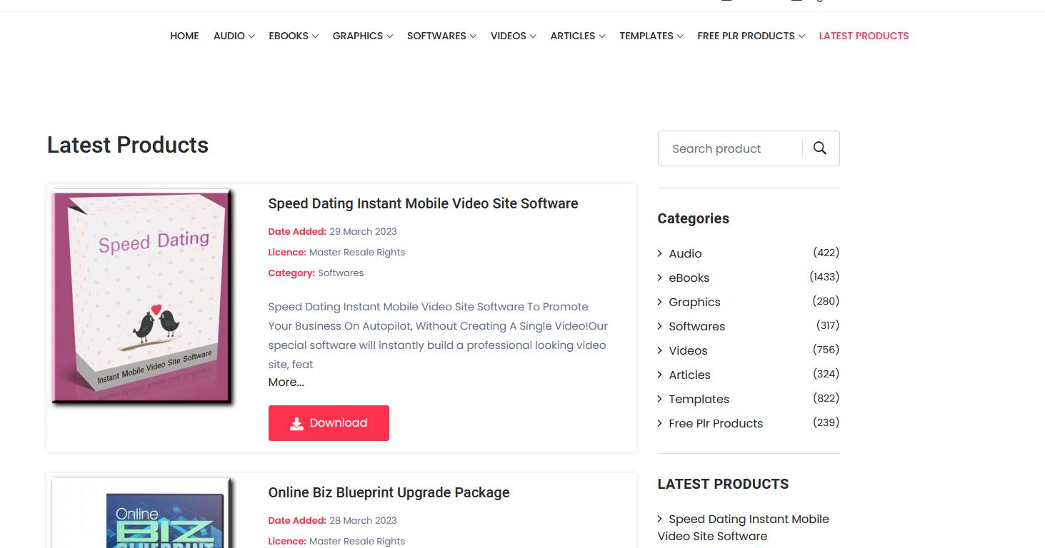Viewport: 1045px width, 548px height.
Task: Open the SOFTWARES menu item
Action: pos(436,36)
